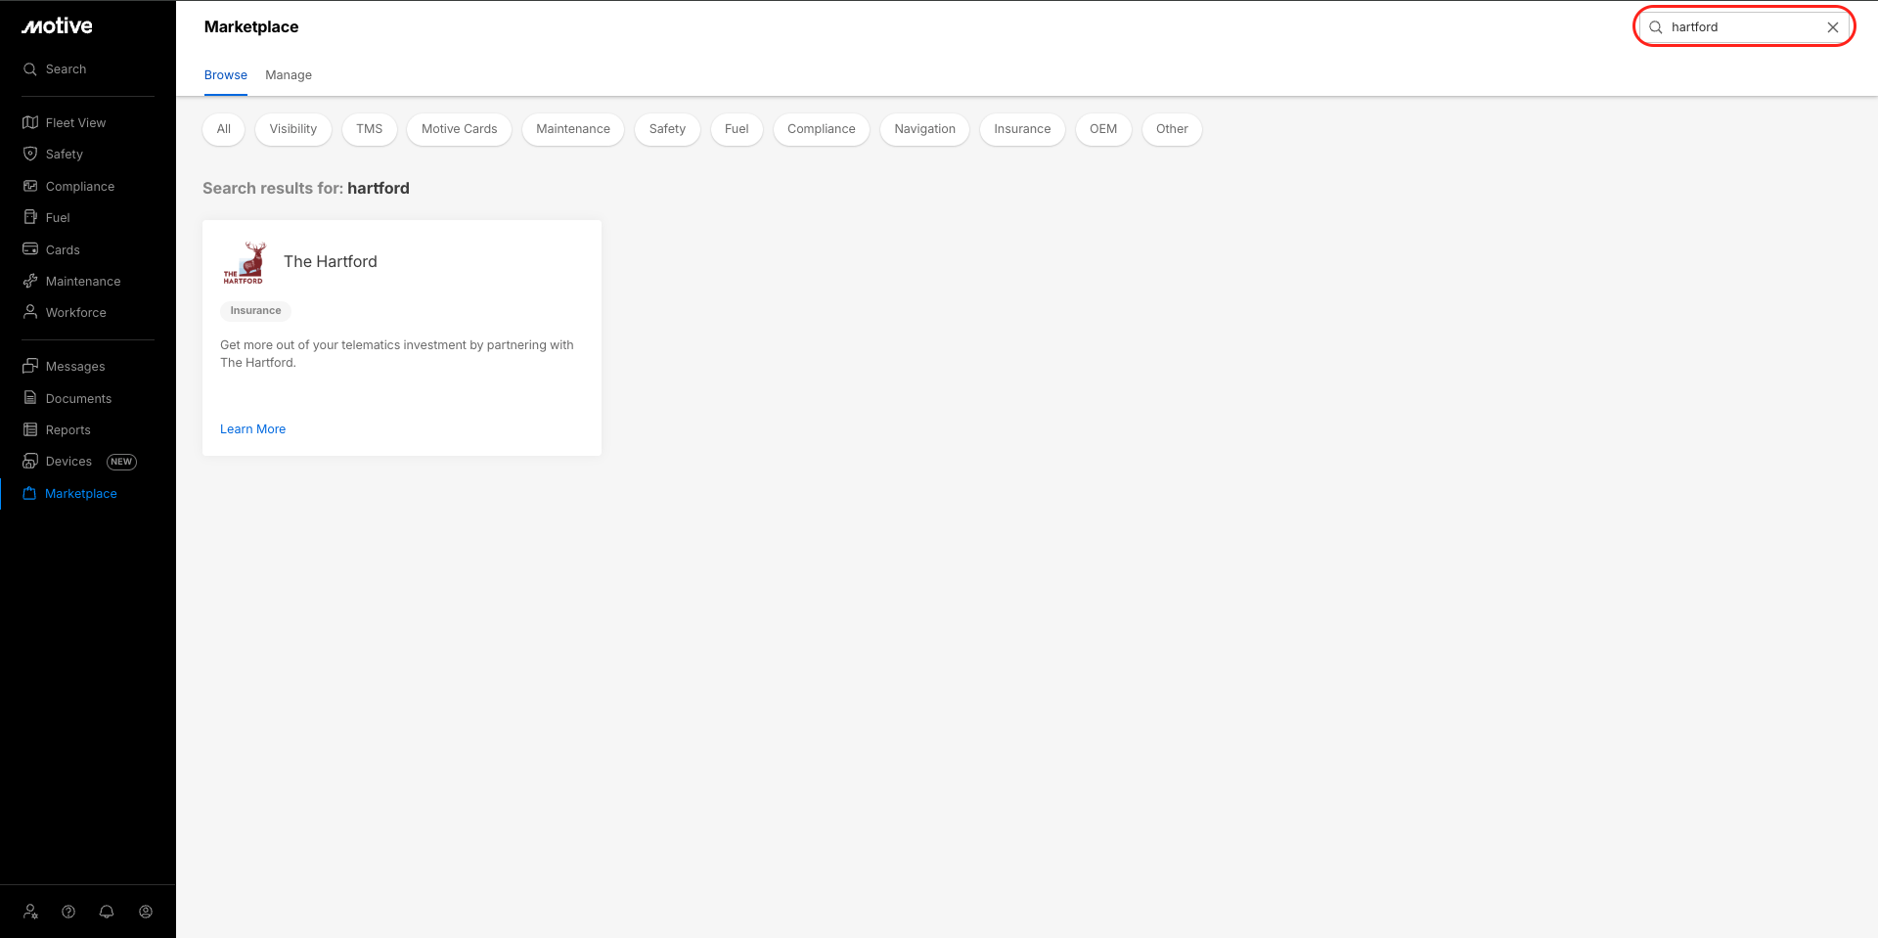This screenshot has width=1878, height=938.
Task: Filter by Visibility category
Action: point(293,129)
